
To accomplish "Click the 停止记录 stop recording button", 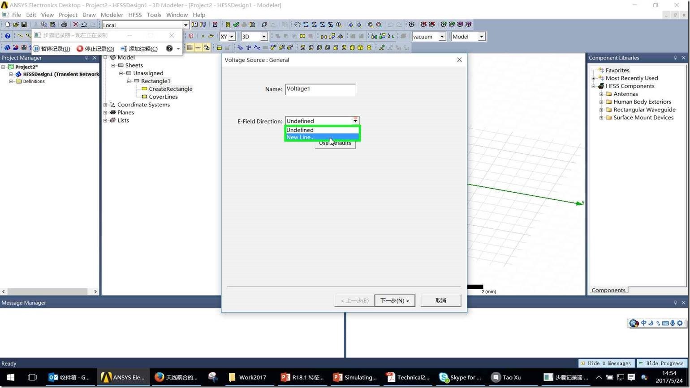I will [95, 48].
